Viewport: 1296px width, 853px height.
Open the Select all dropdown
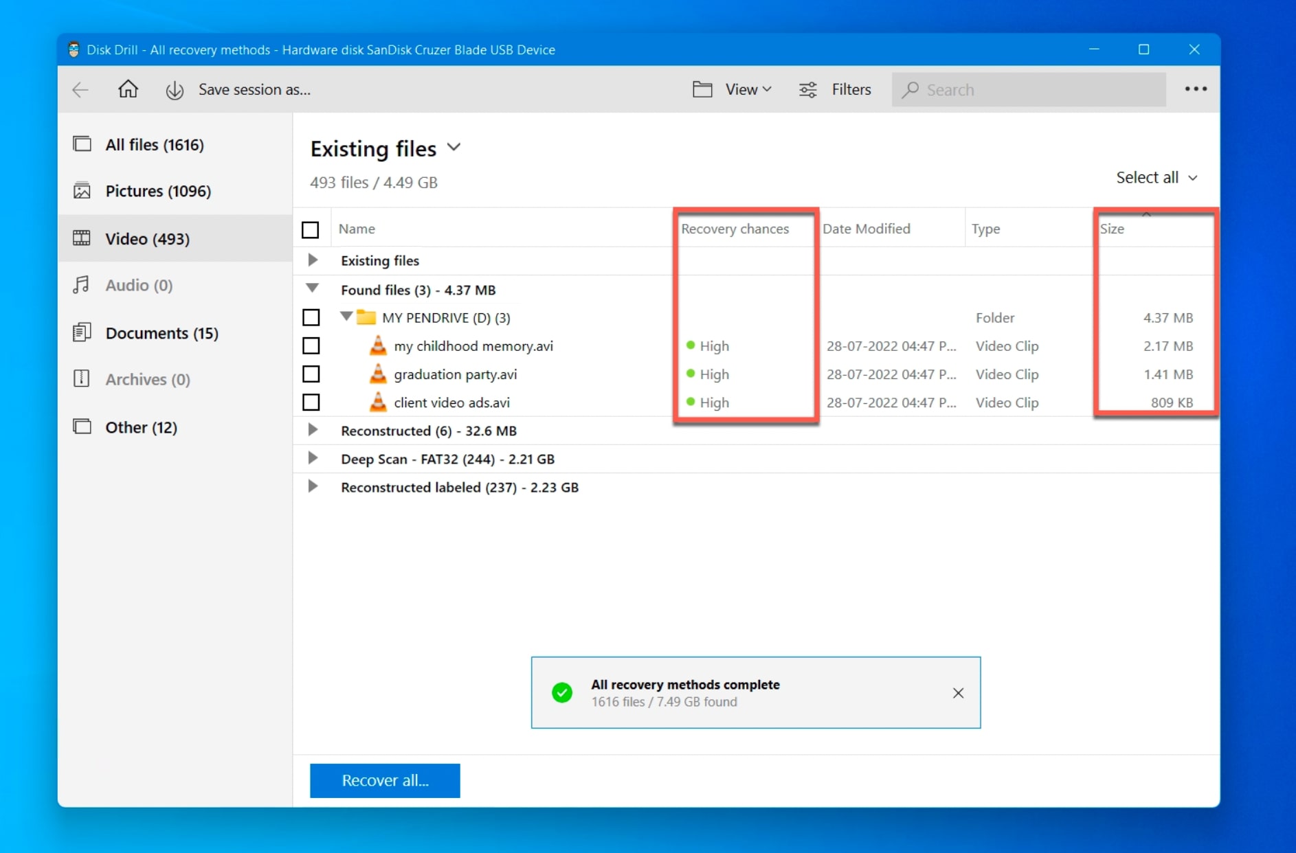1157,177
